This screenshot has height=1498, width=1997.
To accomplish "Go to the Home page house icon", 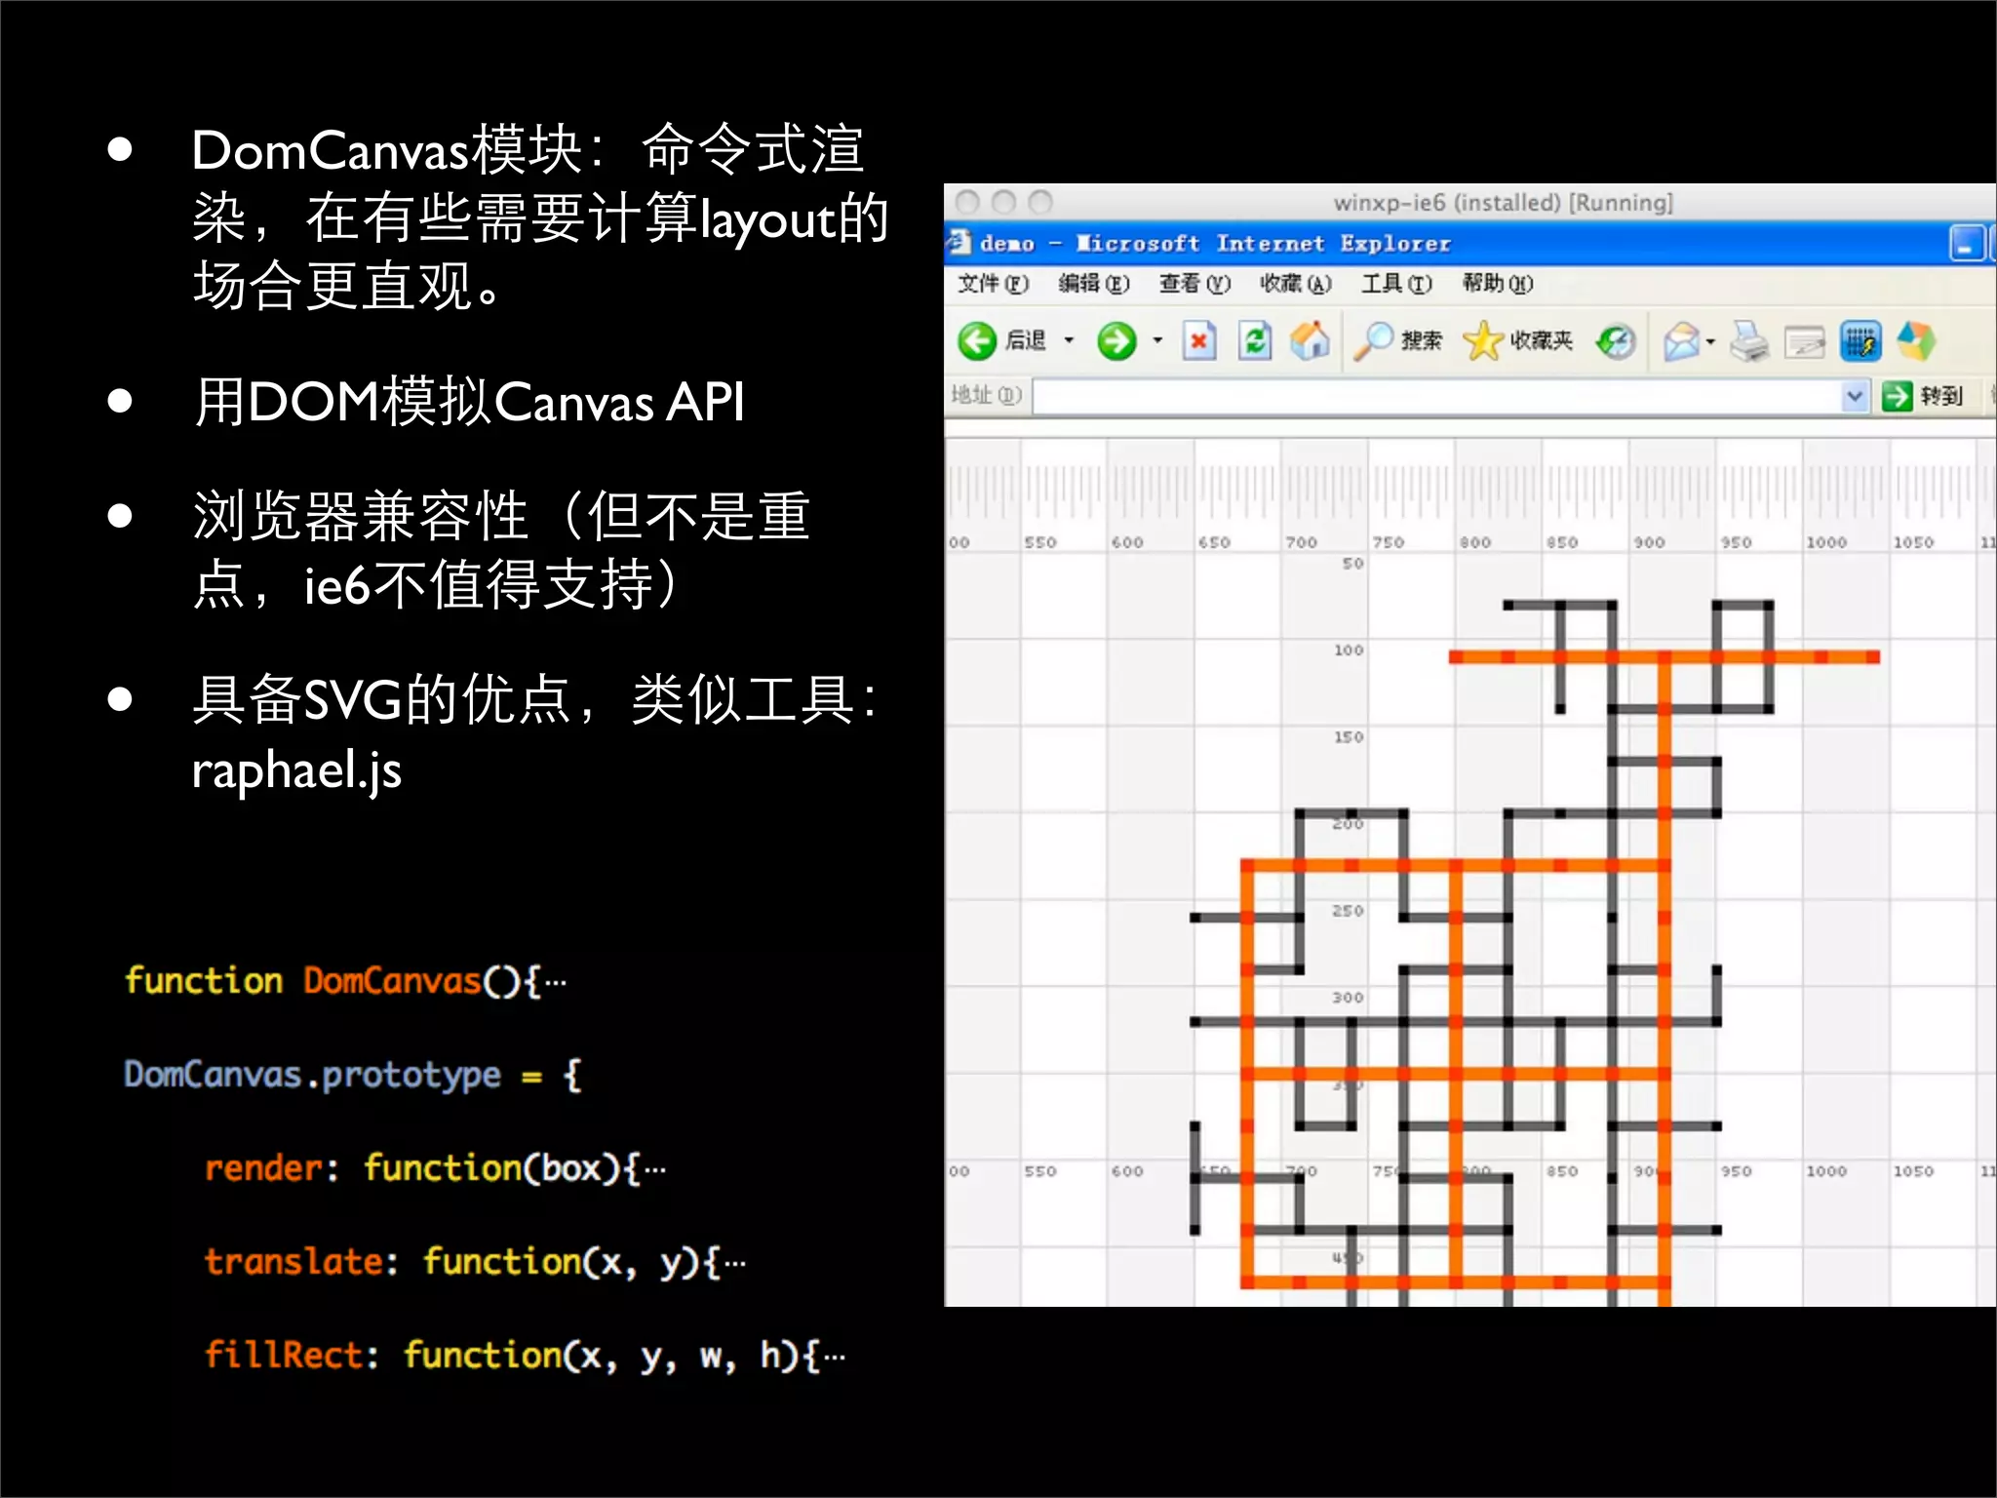I will coord(1310,340).
